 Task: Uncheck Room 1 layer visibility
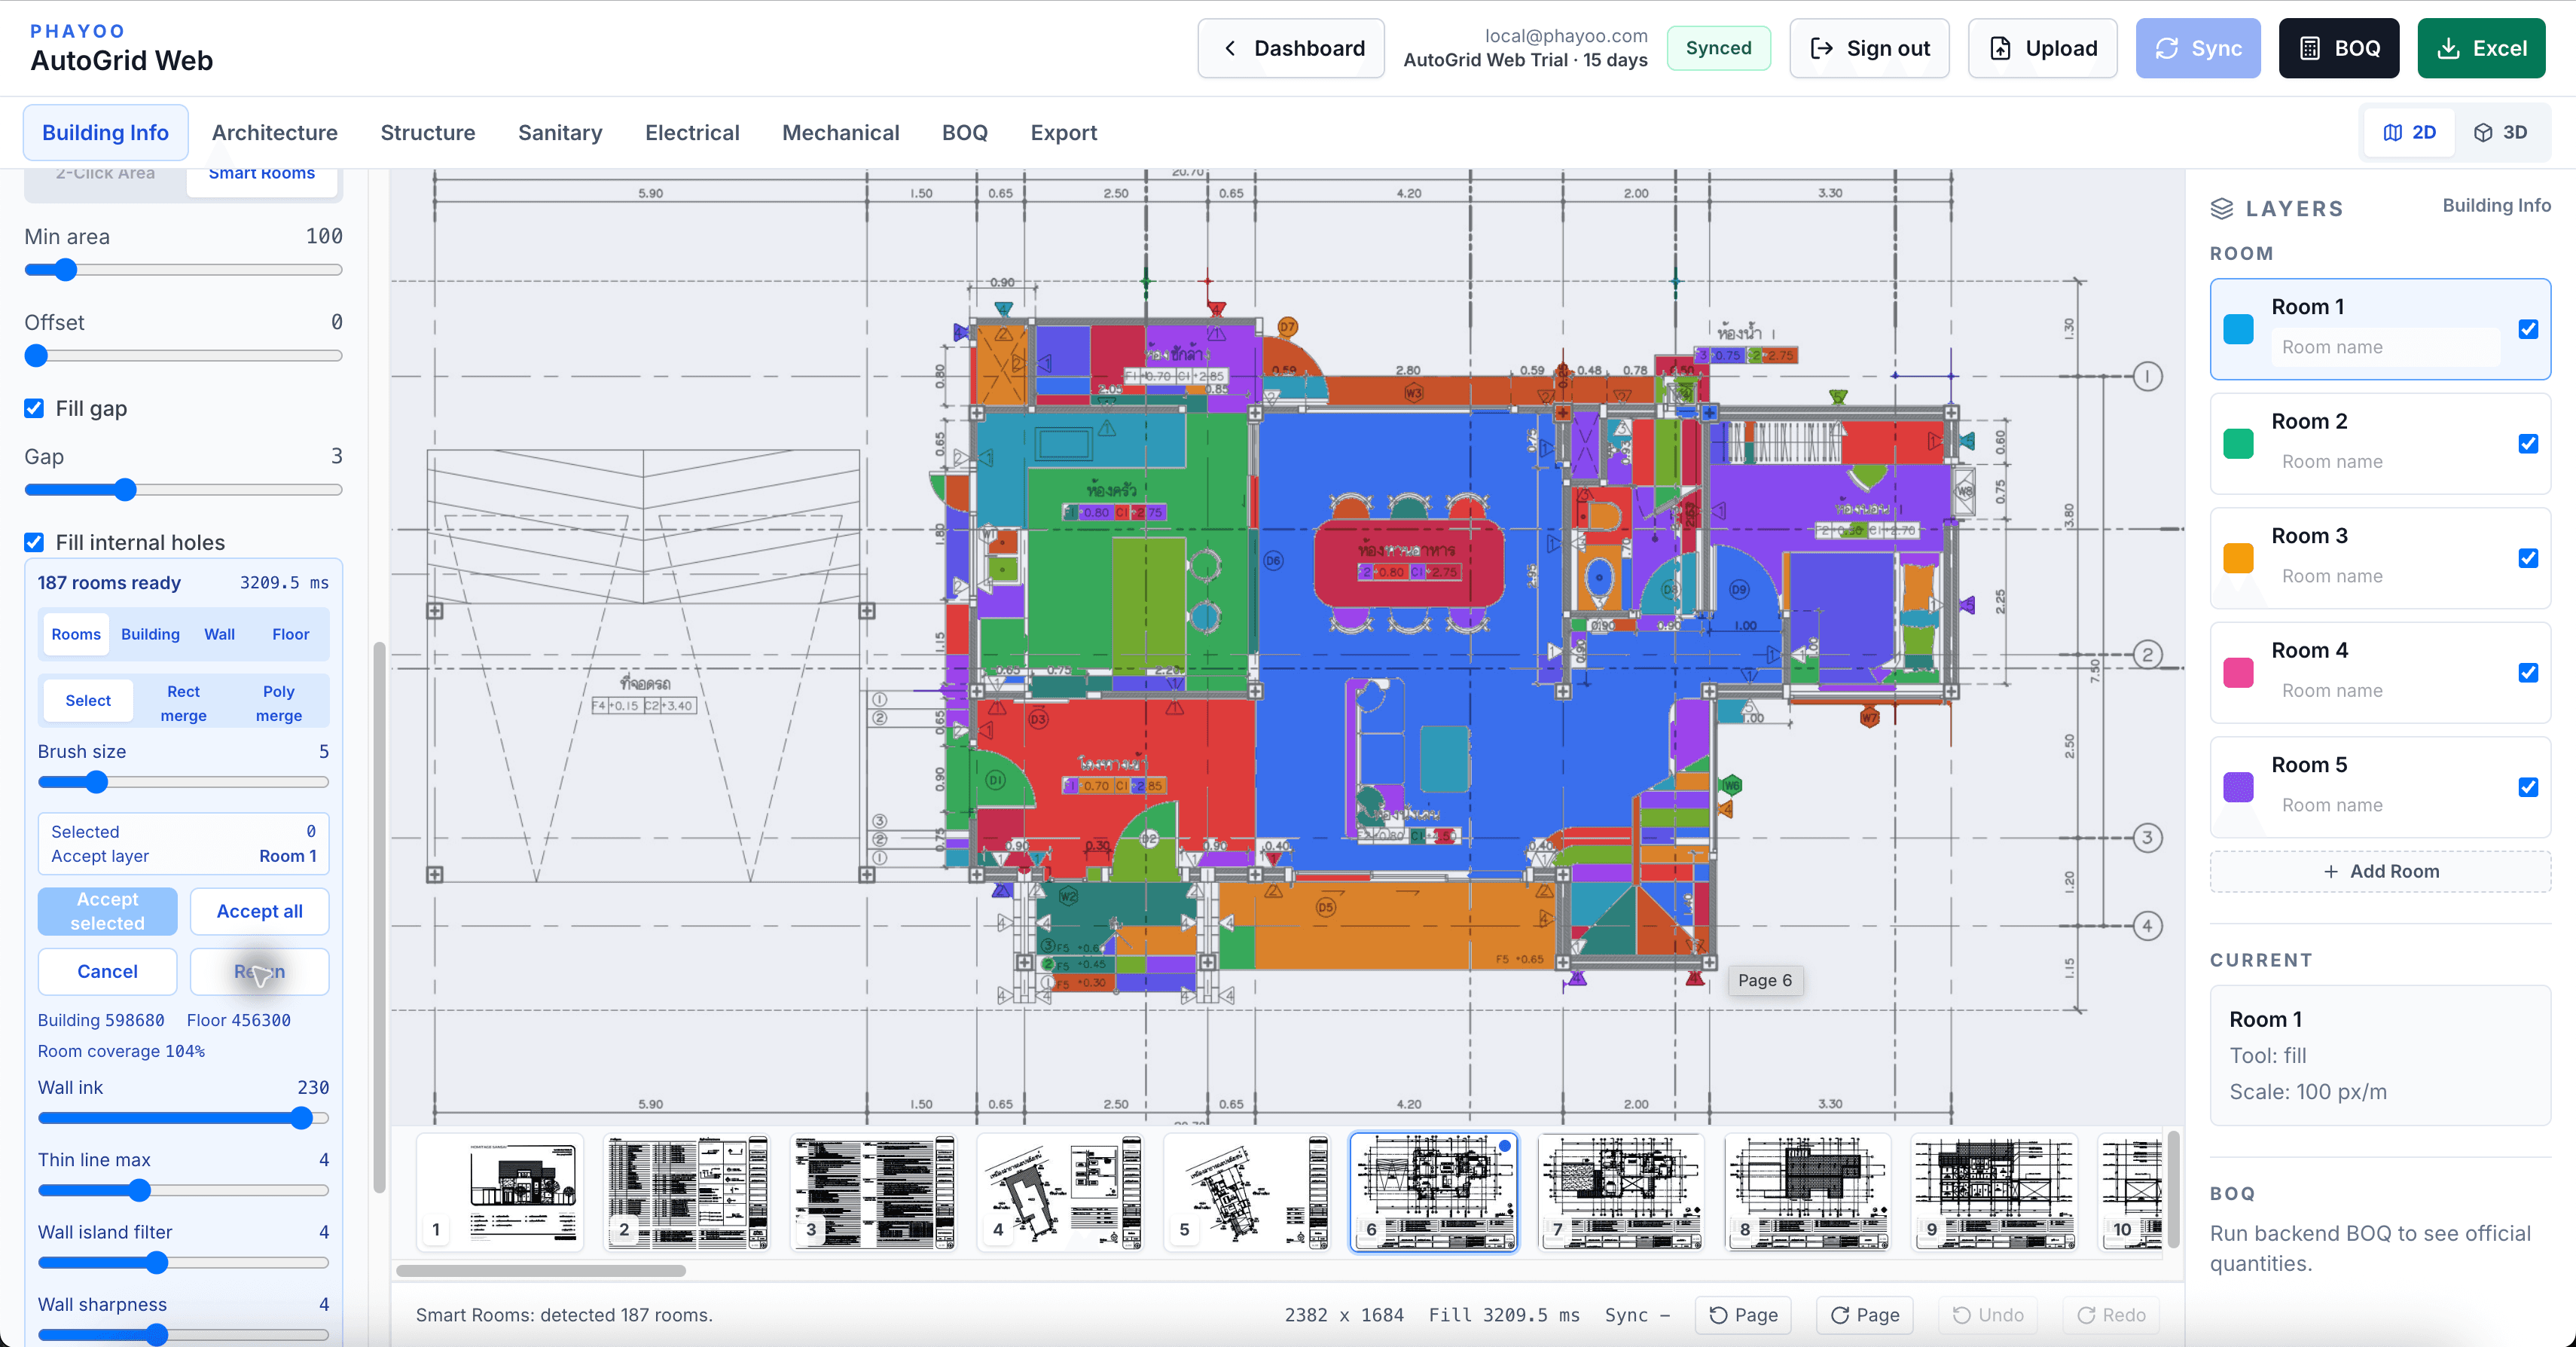[2528, 329]
